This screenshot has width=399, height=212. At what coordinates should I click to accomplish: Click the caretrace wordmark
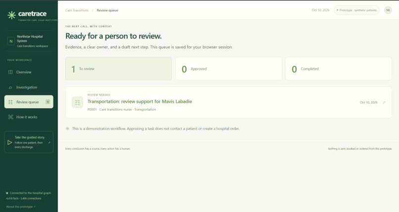[x=32, y=14]
